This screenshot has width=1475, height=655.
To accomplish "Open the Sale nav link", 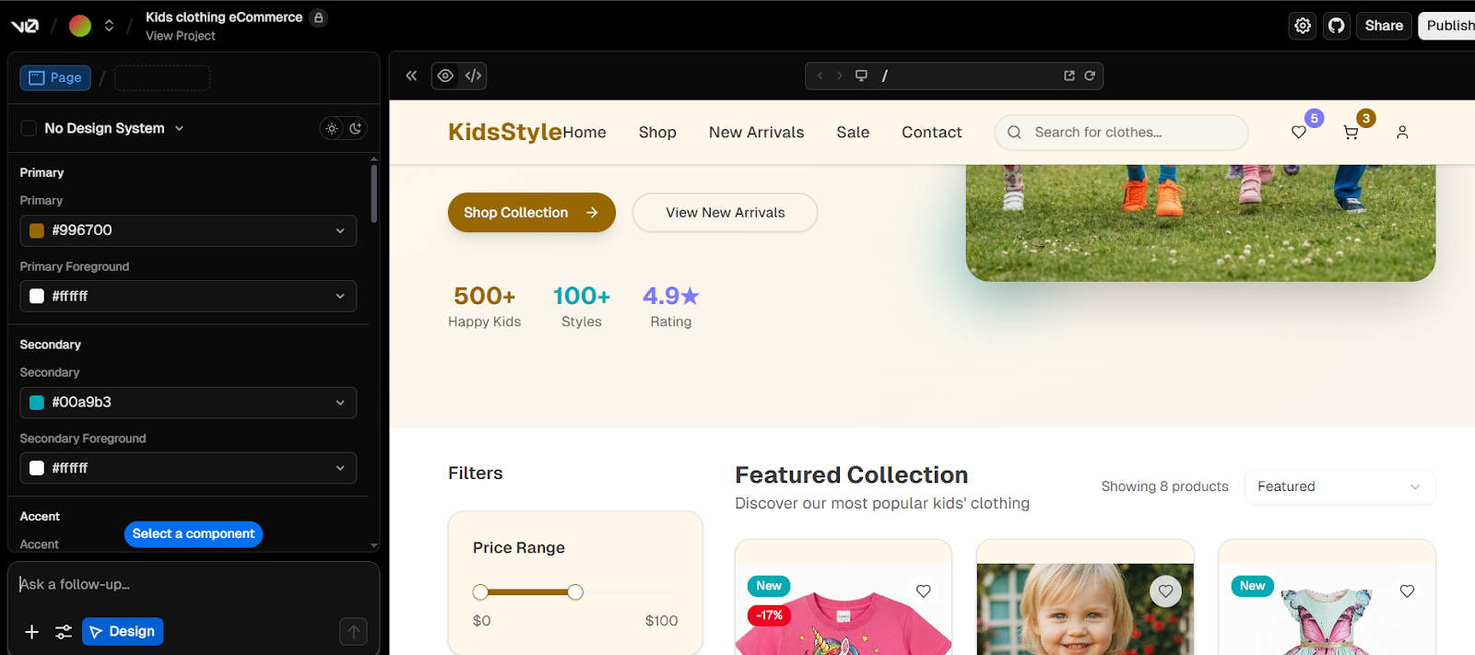I will [x=853, y=133].
